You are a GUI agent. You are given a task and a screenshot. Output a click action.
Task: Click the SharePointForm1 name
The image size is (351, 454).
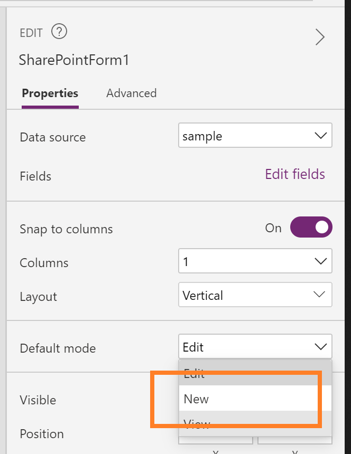tap(73, 60)
